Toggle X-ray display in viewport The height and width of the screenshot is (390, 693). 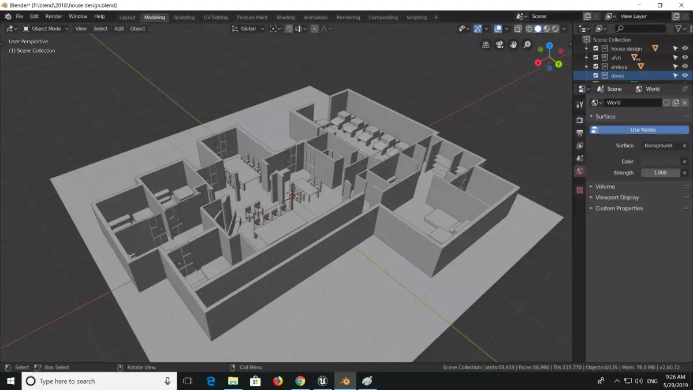(x=517, y=28)
